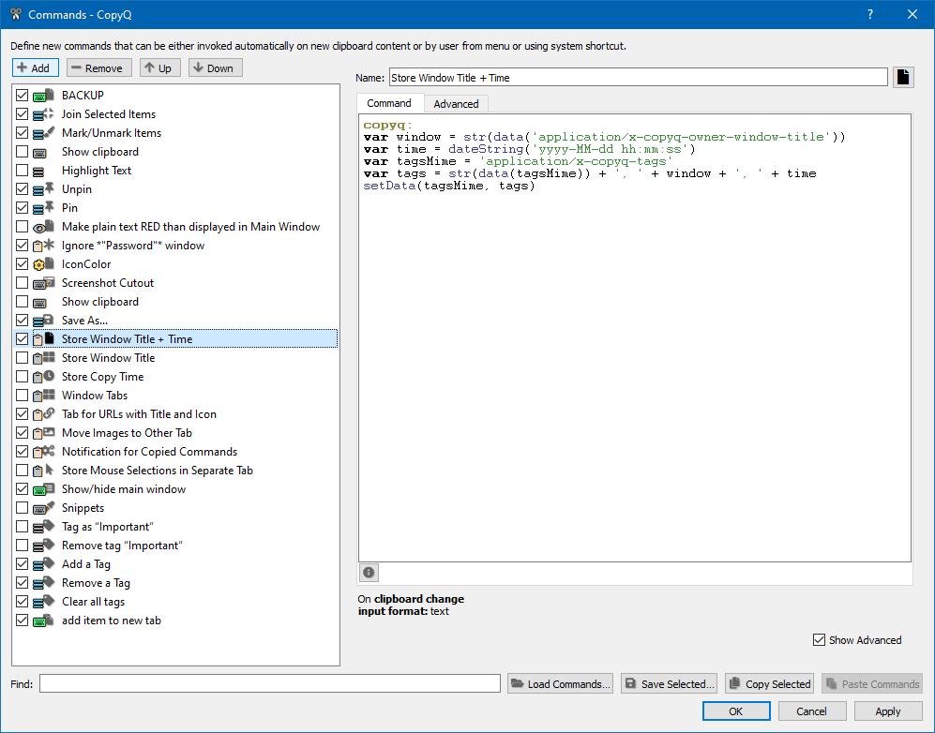The height and width of the screenshot is (733, 935).
Task: Click the Screenshot Cutout icon
Action: click(43, 283)
